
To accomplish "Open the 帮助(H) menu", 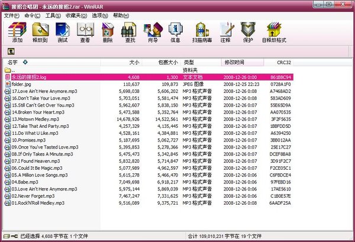I will point(121,15).
